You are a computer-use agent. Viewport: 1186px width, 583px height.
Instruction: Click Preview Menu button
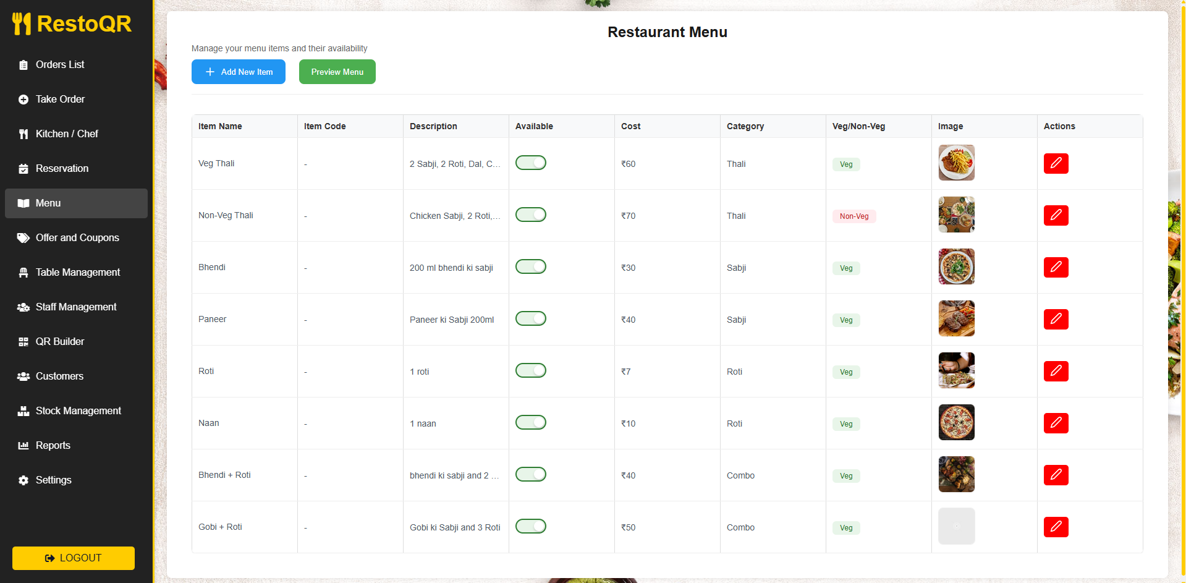click(x=337, y=72)
